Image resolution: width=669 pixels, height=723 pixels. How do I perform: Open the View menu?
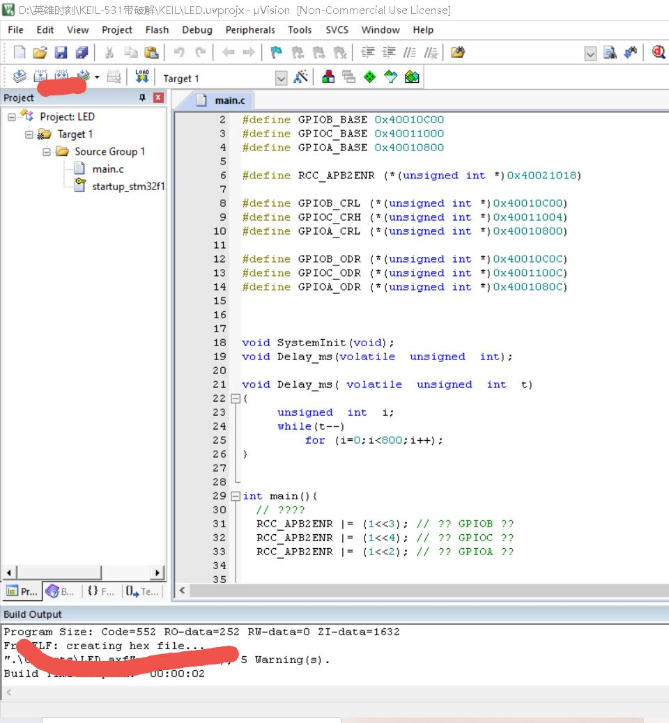pyautogui.click(x=77, y=30)
